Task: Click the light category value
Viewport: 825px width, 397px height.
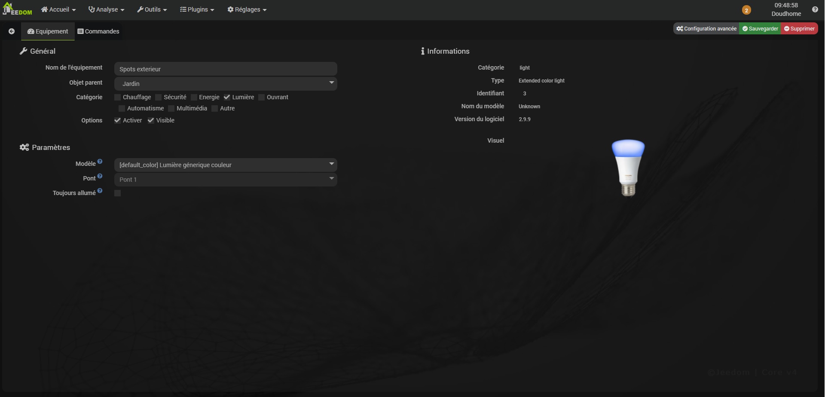Action: click(525, 68)
